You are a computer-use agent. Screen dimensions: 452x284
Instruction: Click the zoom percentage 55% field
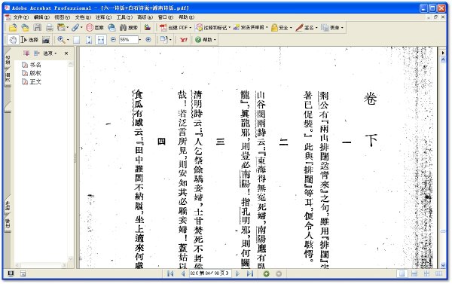129,40
